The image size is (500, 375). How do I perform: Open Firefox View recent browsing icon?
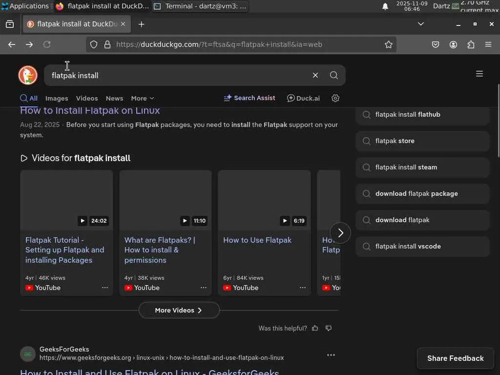[10, 24]
